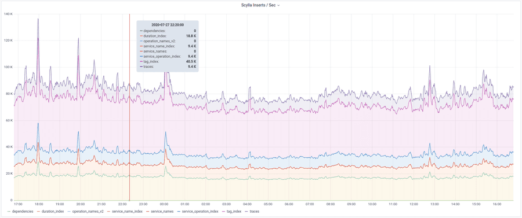
Task: Click the 04:00 x-axis label
Action: pyautogui.click(x=247, y=204)
